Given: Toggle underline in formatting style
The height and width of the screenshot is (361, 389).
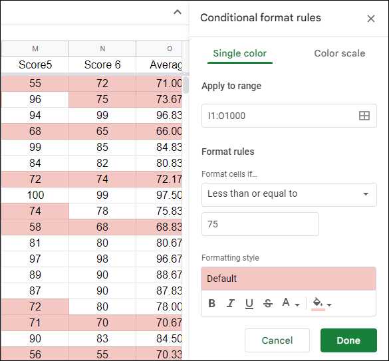Looking at the screenshot, I should tap(249, 303).
